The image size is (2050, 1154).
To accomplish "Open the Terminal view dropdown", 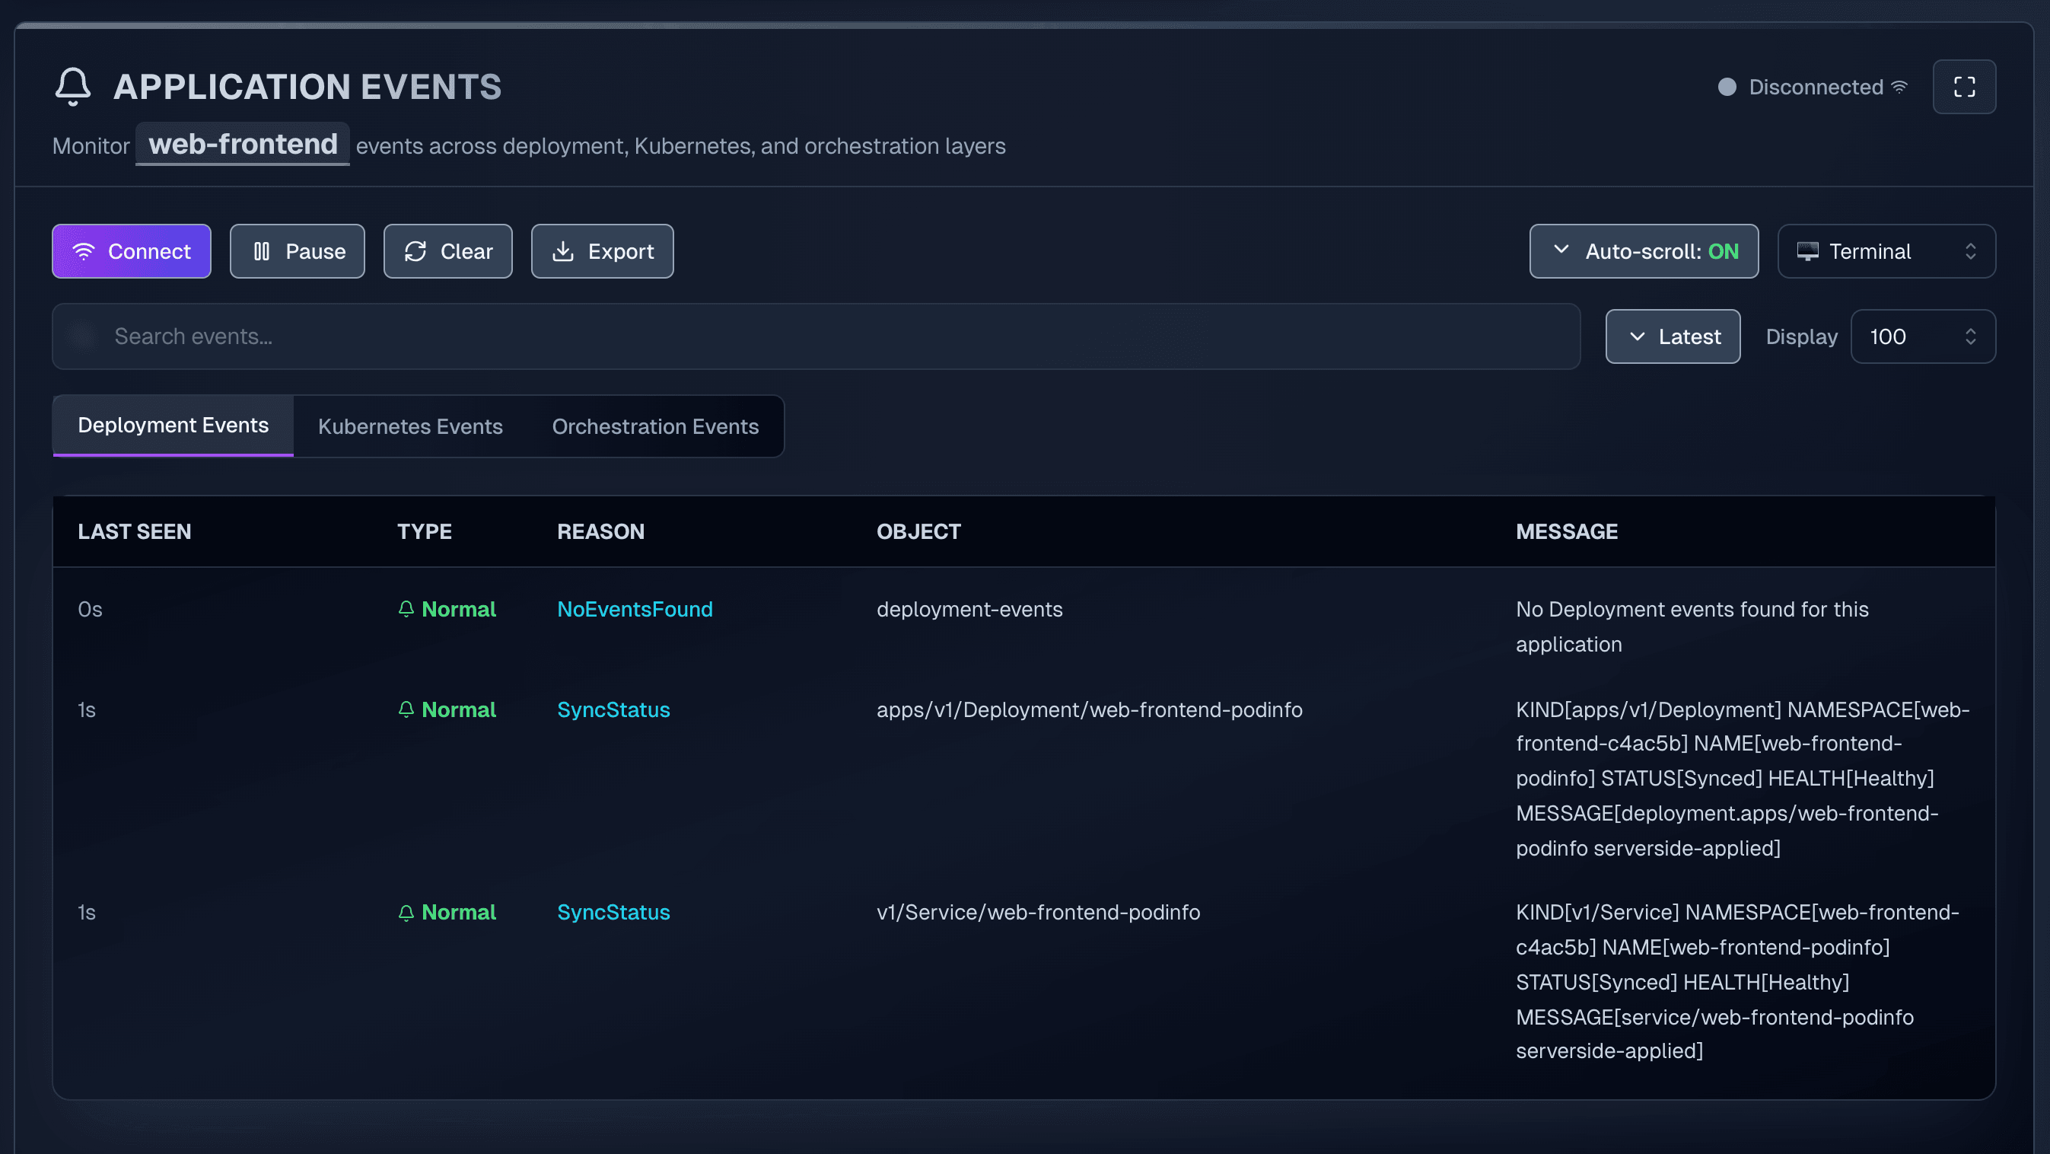I will pos(1886,251).
